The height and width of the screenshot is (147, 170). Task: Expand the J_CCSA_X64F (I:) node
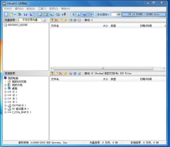5,112
